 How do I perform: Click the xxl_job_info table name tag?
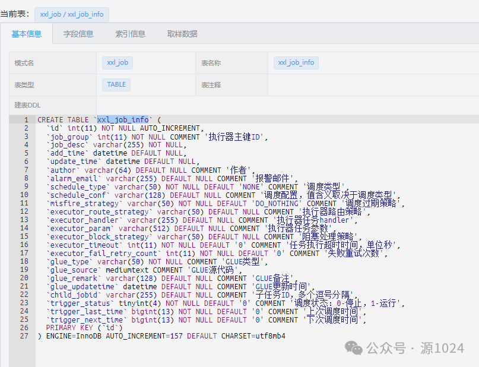pyautogui.click(x=296, y=62)
